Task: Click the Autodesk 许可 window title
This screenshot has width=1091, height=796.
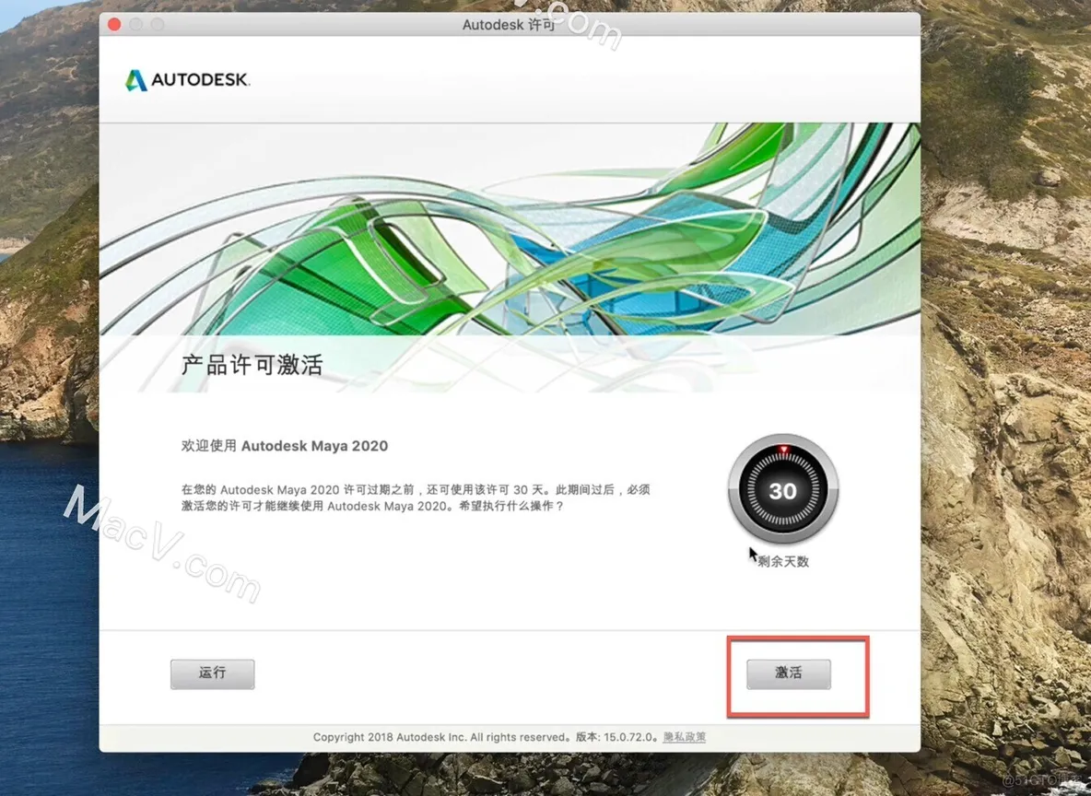Action: coord(510,24)
